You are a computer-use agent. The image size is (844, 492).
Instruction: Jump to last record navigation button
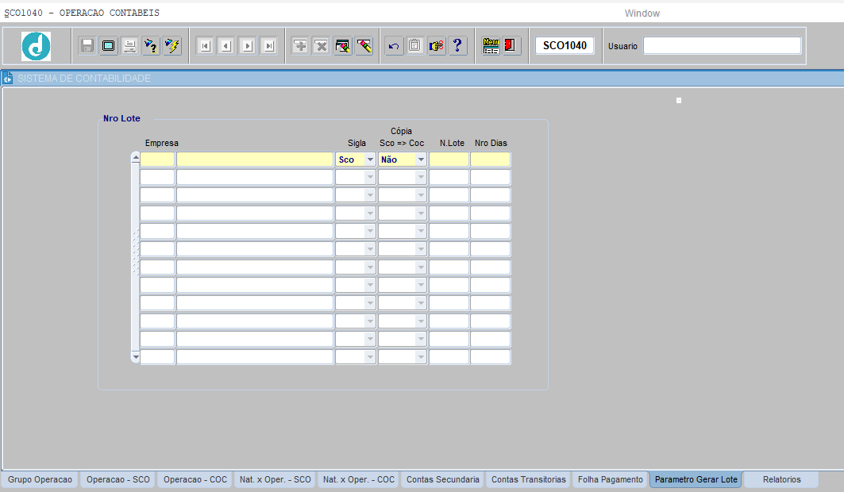pyautogui.click(x=269, y=46)
